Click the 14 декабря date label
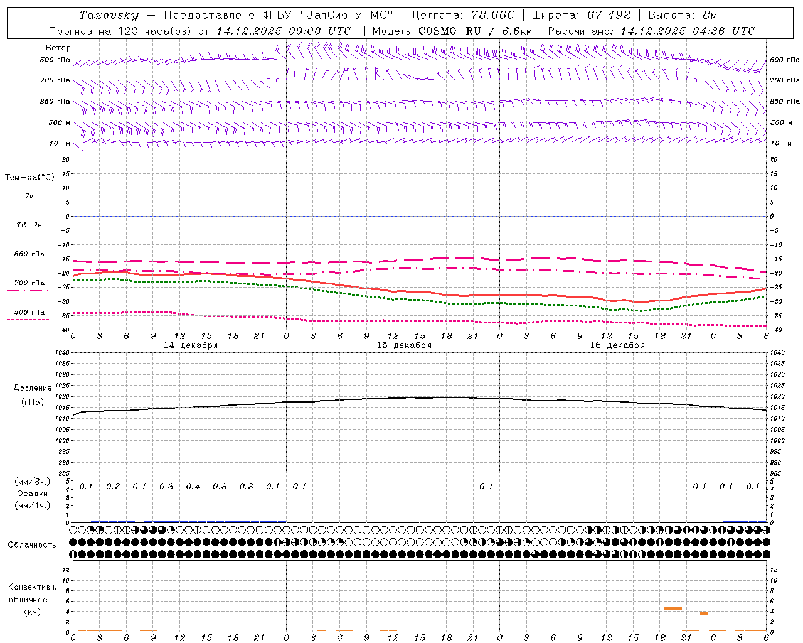Screen dimensions: 803x643 coord(191,345)
